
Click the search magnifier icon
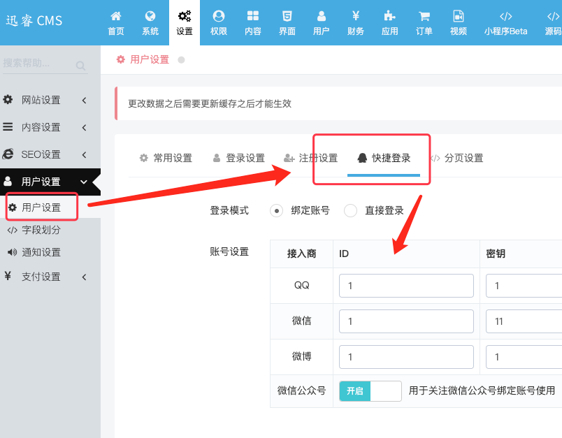click(80, 66)
